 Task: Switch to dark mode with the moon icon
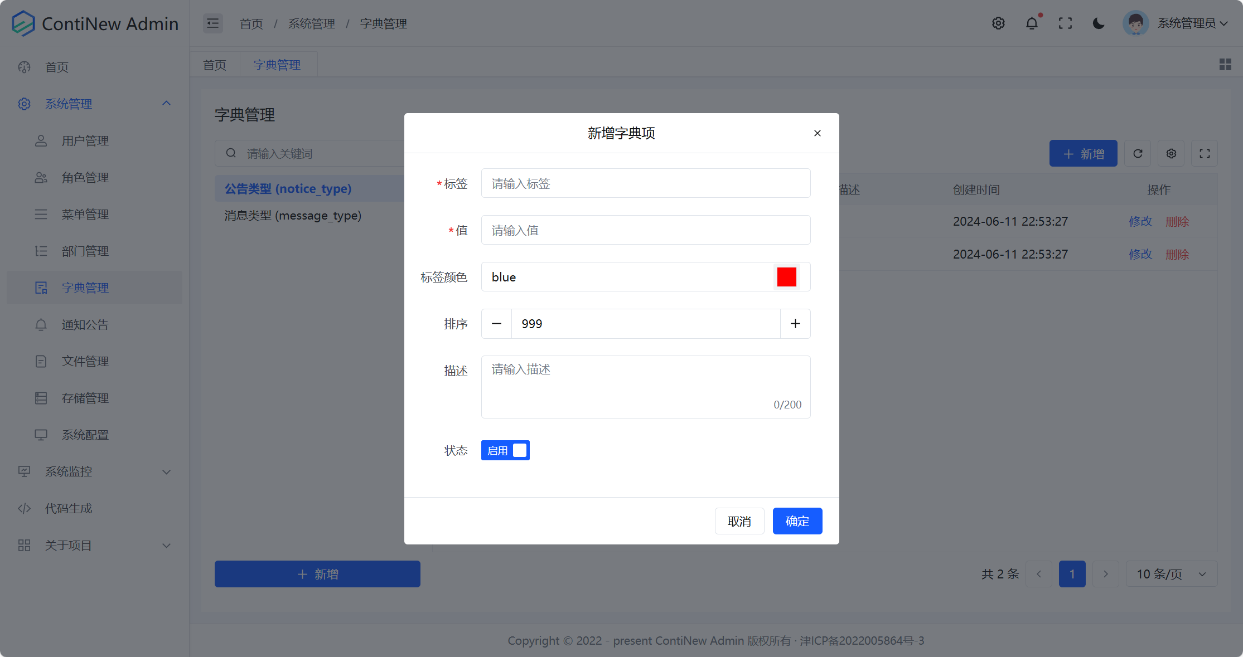click(1098, 23)
